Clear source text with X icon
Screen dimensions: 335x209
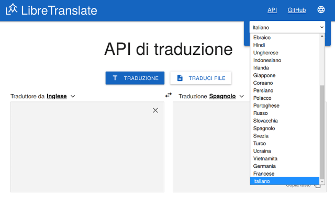[x=155, y=110]
